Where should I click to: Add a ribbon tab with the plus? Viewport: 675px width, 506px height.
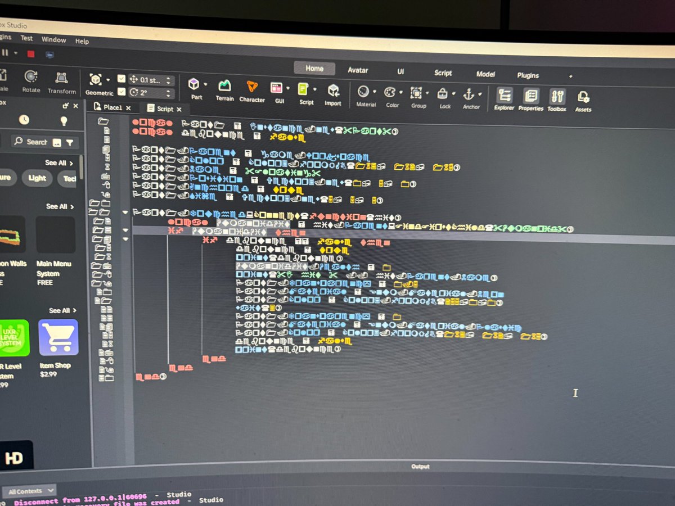(571, 76)
